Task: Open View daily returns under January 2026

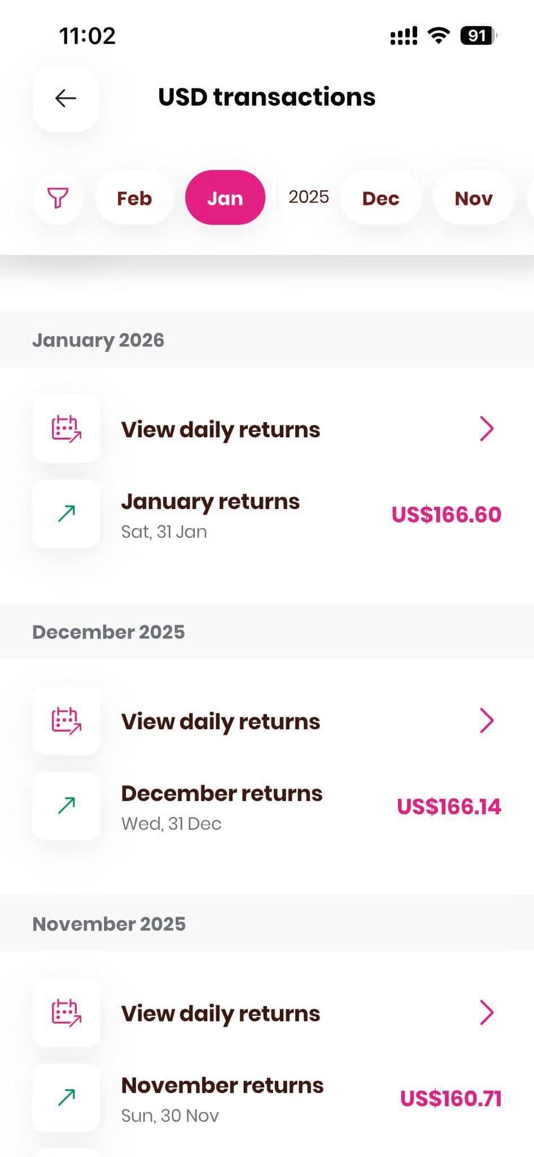Action: point(221,430)
